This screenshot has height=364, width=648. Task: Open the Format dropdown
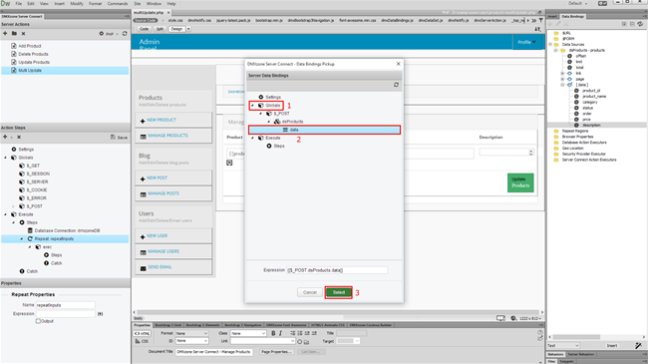coord(191,333)
